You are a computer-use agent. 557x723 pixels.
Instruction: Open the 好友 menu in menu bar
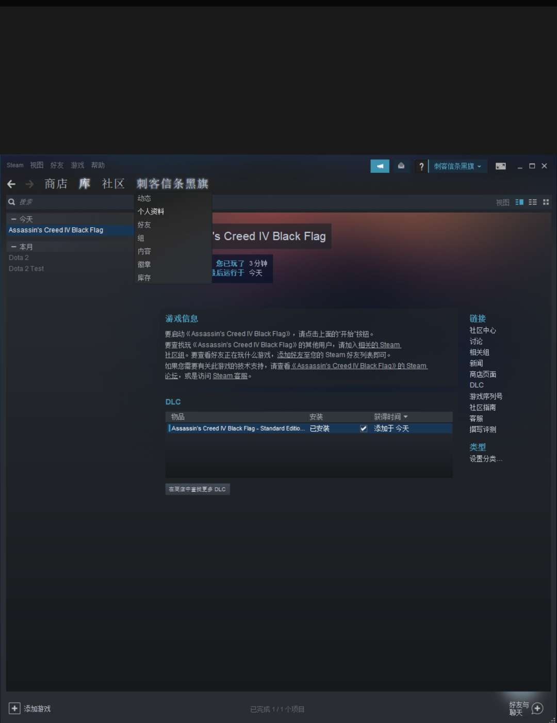(x=57, y=165)
